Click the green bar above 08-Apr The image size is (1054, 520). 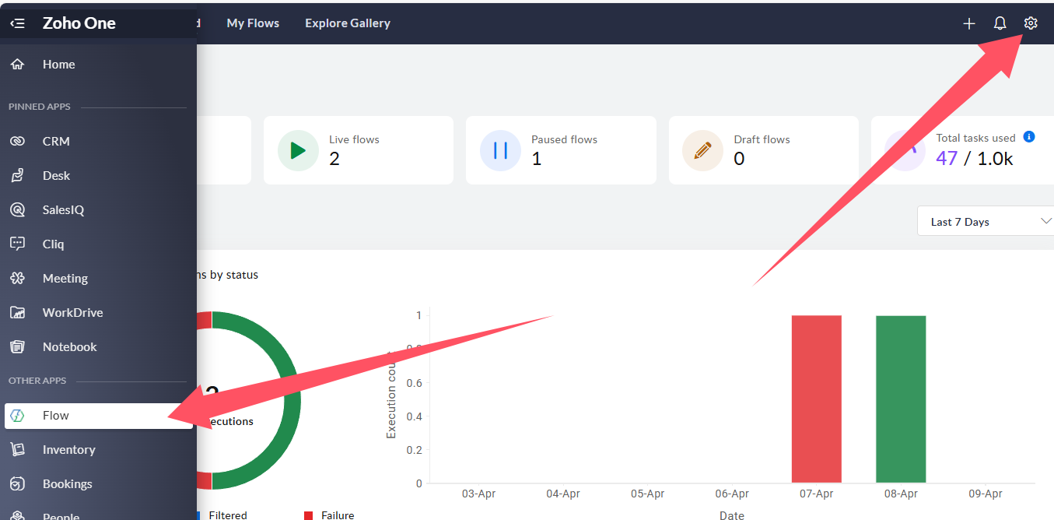[x=901, y=399]
